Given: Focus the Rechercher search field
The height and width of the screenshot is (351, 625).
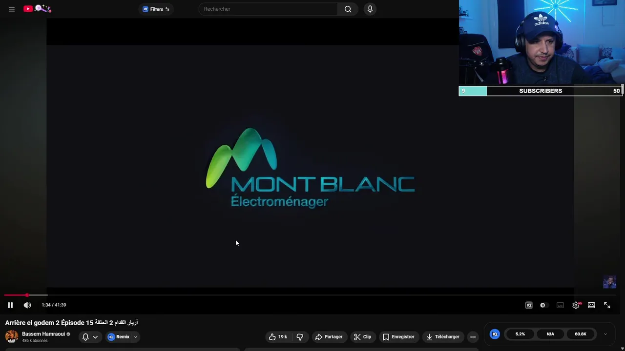Looking at the screenshot, I should (x=268, y=9).
